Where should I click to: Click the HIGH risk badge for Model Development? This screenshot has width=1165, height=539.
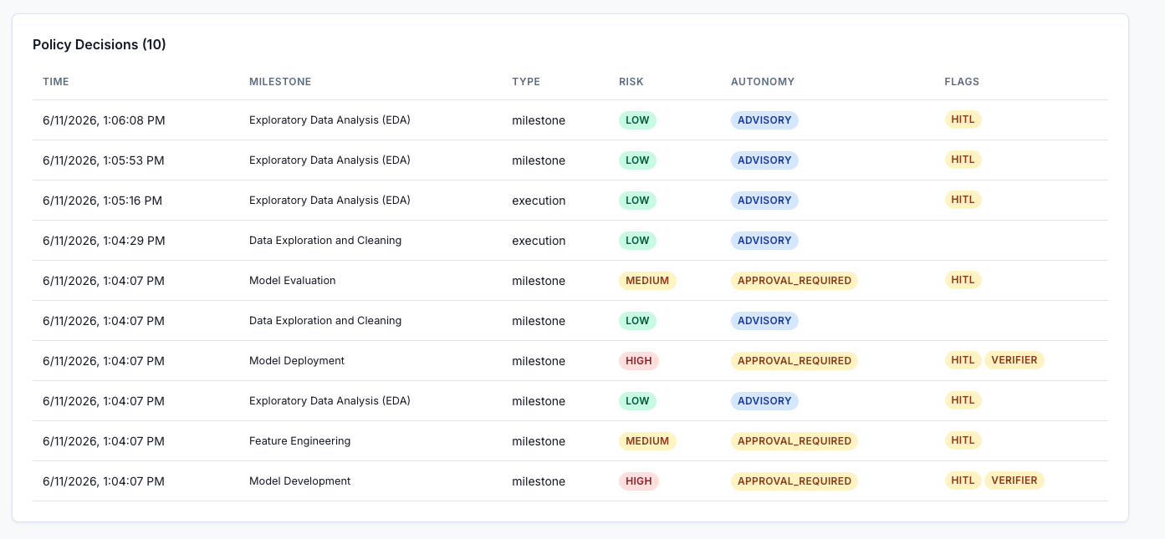(639, 481)
